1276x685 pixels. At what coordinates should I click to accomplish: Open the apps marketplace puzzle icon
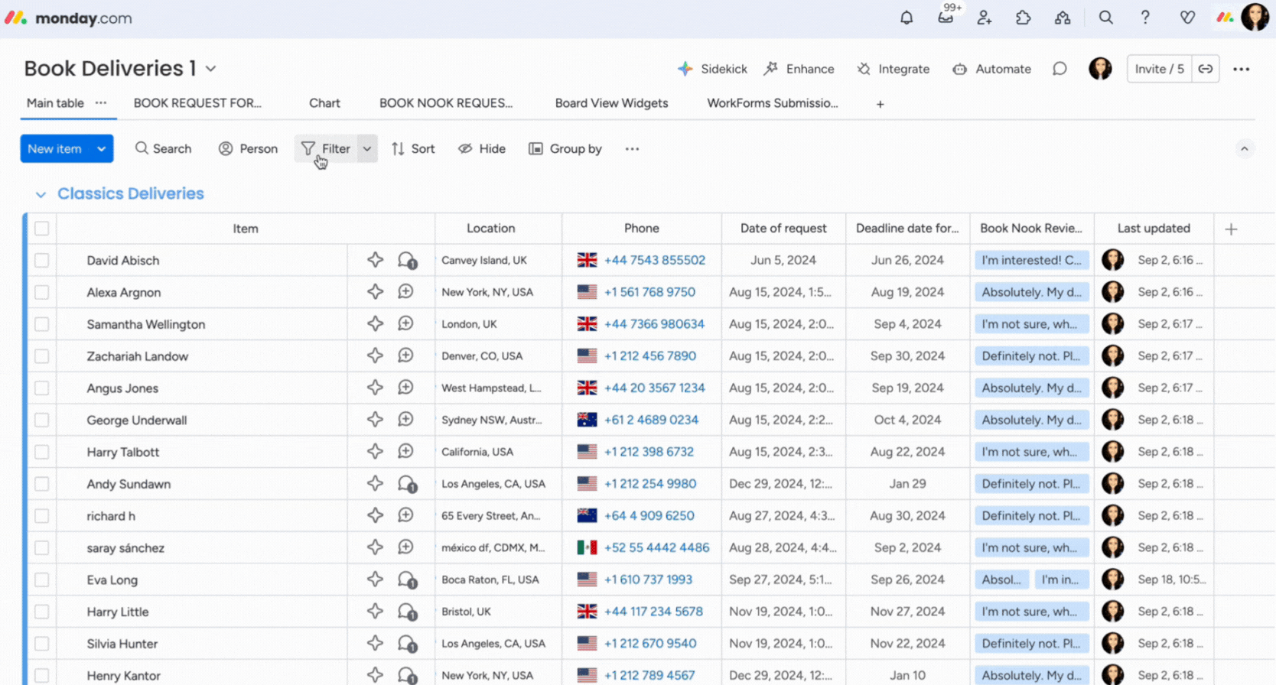1024,18
